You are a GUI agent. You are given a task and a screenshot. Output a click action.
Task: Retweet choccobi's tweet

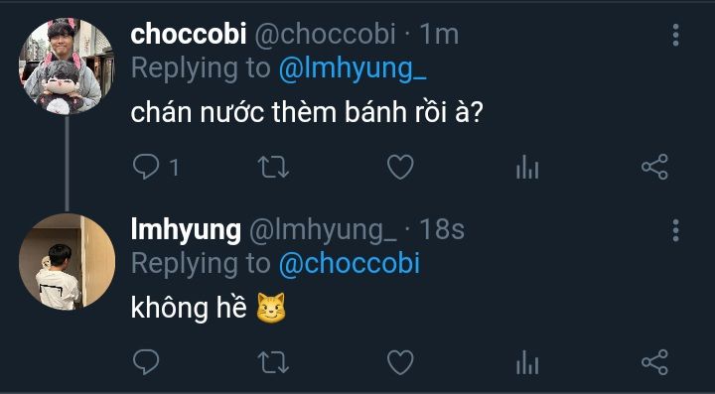coord(273,167)
